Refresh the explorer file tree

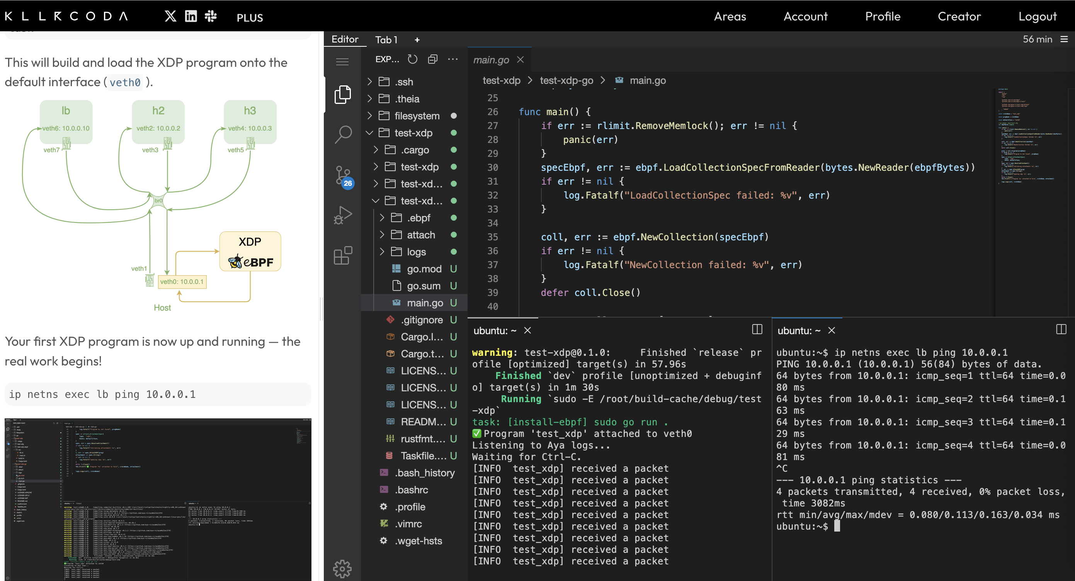coord(412,59)
